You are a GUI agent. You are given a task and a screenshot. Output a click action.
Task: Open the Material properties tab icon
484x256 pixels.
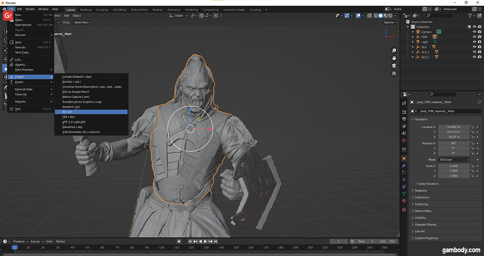(404, 200)
